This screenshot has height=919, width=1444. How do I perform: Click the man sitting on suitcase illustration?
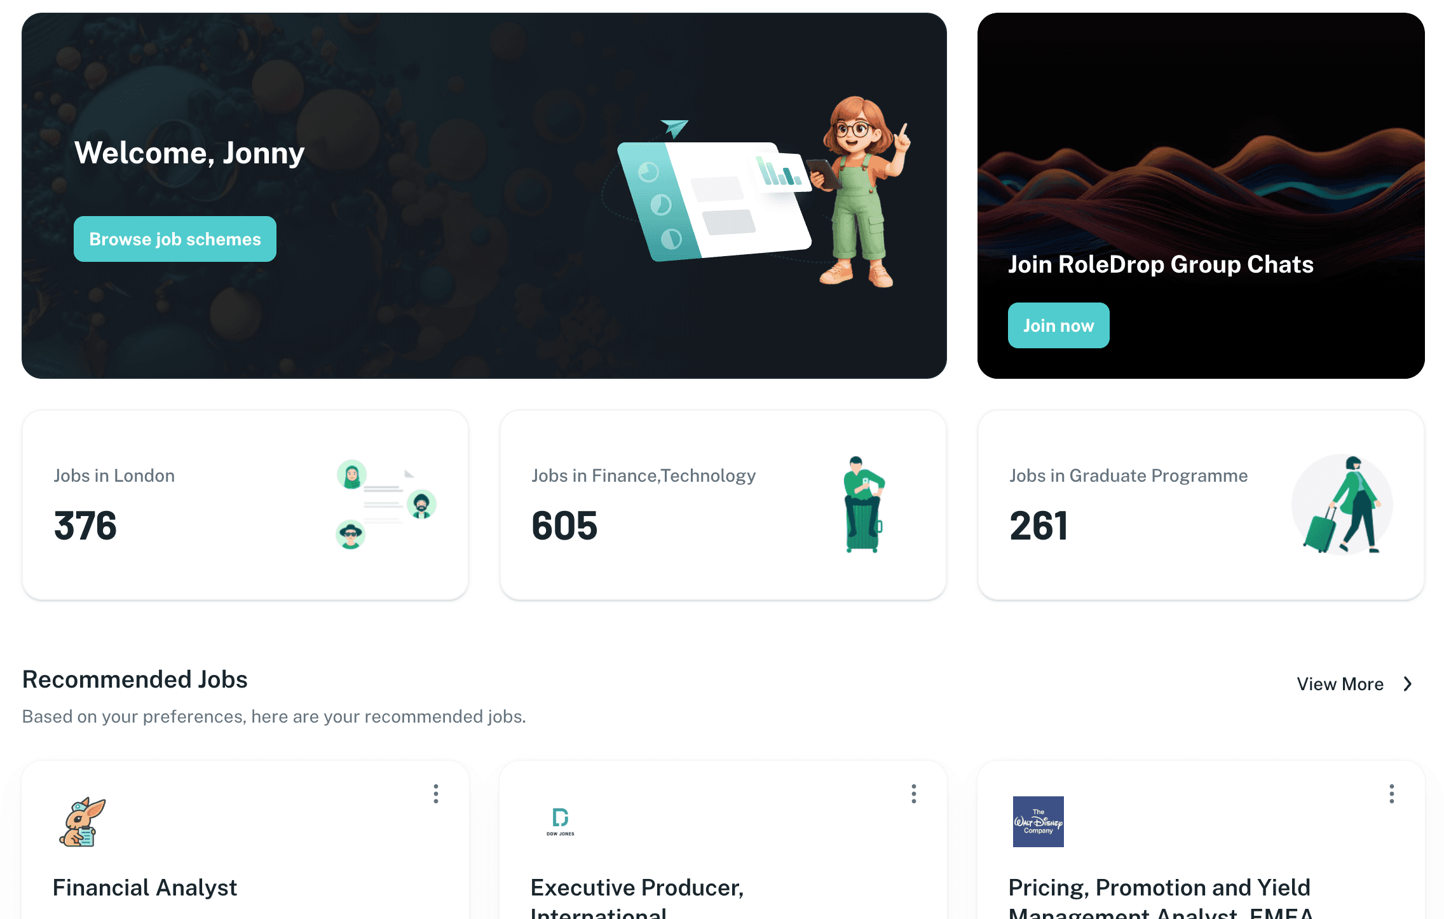(864, 505)
